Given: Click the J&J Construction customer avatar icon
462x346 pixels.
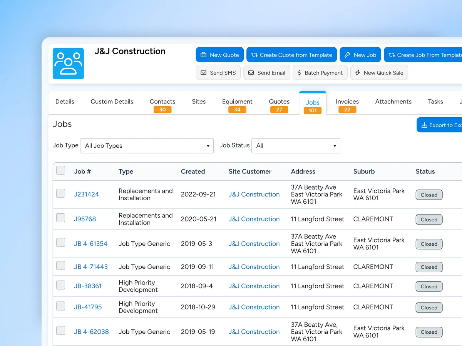Looking at the screenshot, I should 68,63.
